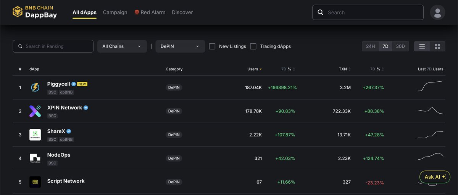The width and height of the screenshot is (458, 195).
Task: Click the NodeOps app icon
Action: click(35, 159)
